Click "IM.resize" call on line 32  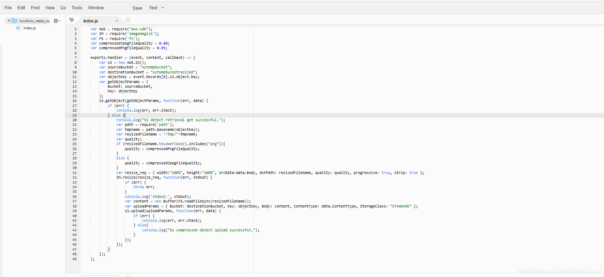pos(126,178)
